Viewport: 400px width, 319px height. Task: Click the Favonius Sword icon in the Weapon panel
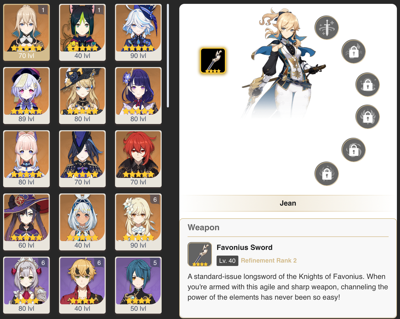click(200, 254)
